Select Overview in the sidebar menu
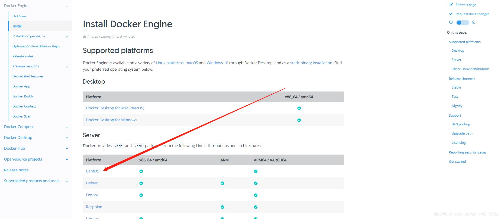Viewport: 501px width, 219px height. coord(20,16)
